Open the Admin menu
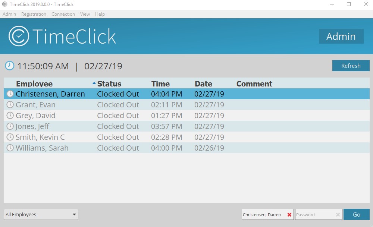The height and width of the screenshot is (227, 373). (x=9, y=14)
